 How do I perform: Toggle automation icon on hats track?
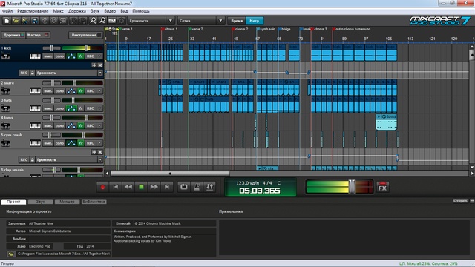[71, 108]
